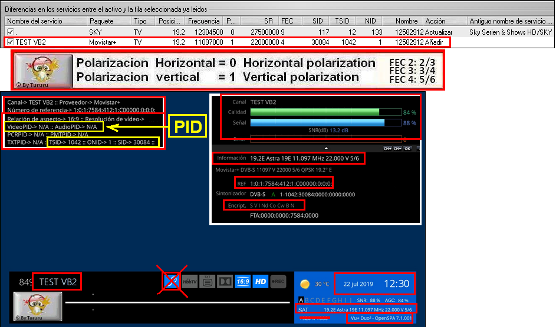Viewport: 556px width, 327px height.
Task: Click the Dolby audio icon
Action: [x=225, y=282]
